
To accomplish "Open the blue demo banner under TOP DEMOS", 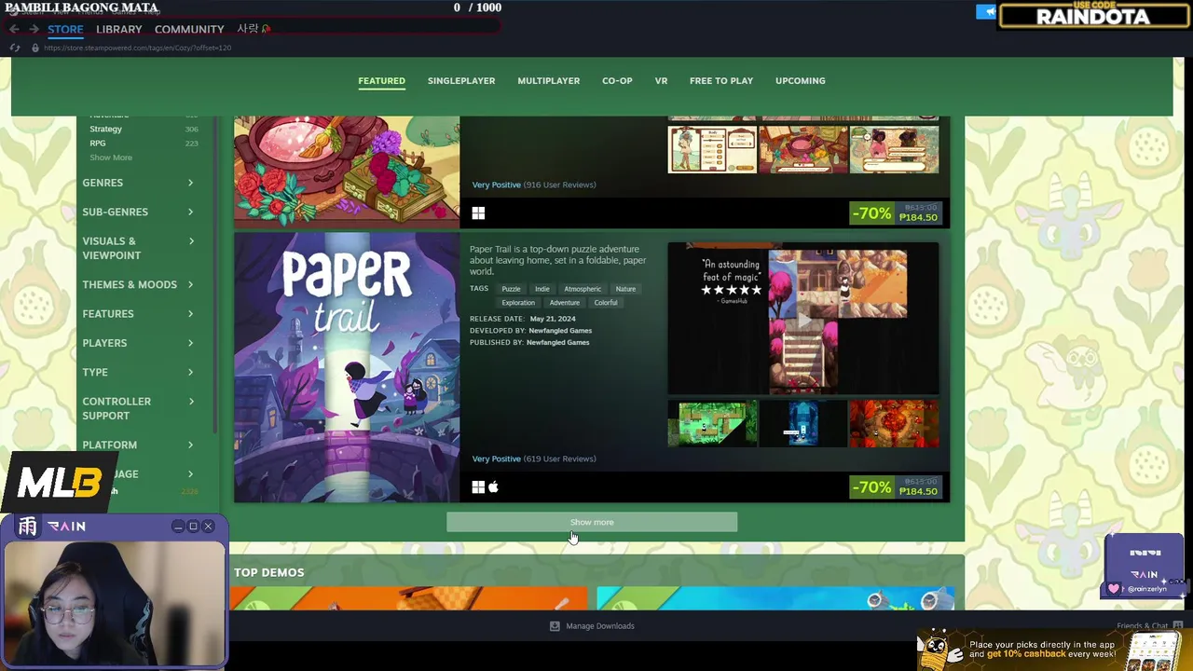I will pos(775,598).
